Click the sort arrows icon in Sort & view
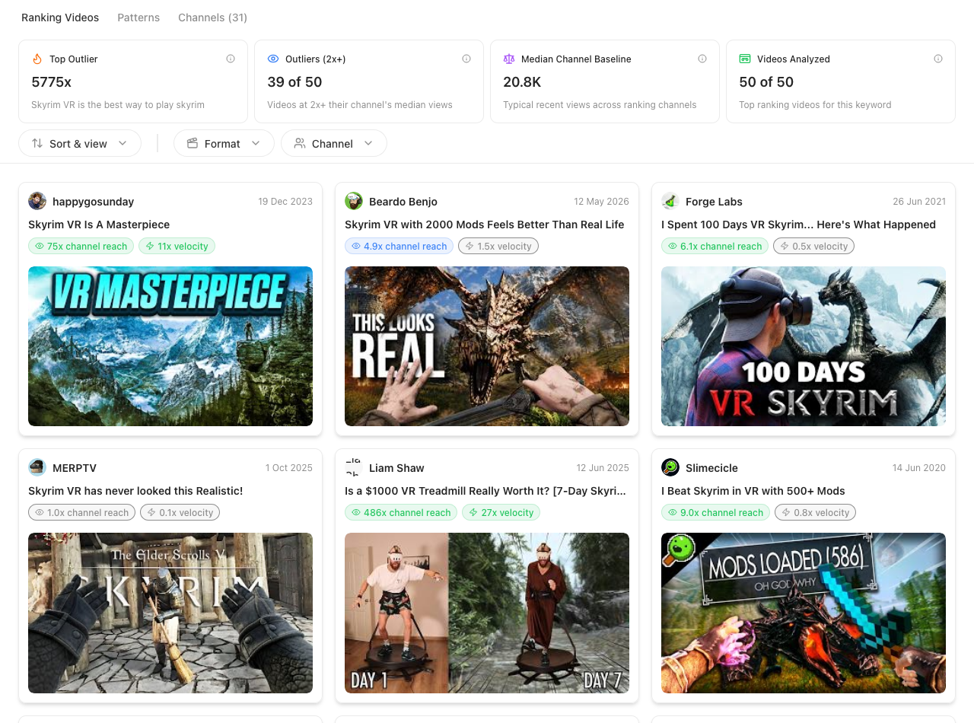Image resolution: width=974 pixels, height=723 pixels. tap(37, 143)
